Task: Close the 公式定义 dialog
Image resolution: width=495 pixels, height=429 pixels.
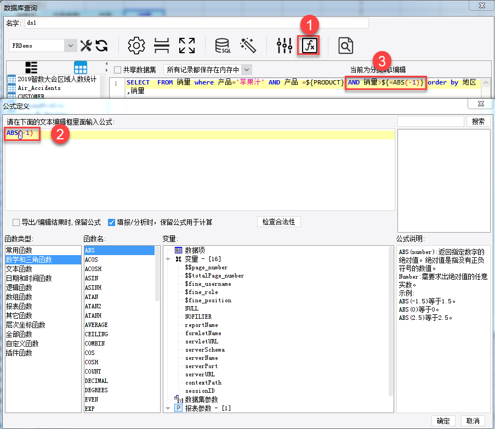Action: point(481,104)
